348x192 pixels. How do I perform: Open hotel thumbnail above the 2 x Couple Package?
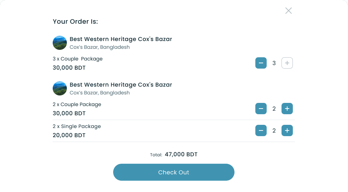60,88
